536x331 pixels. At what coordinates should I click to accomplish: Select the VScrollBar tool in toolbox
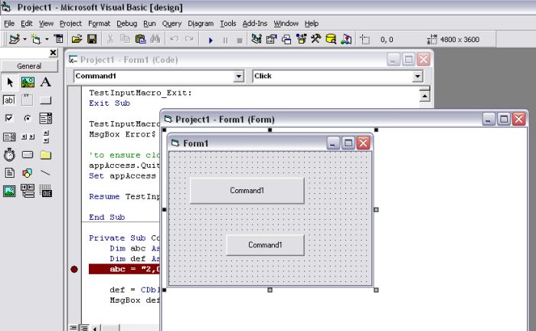click(x=46, y=137)
